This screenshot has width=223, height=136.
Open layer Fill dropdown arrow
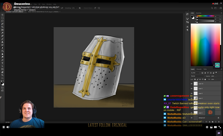(x=216, y=79)
